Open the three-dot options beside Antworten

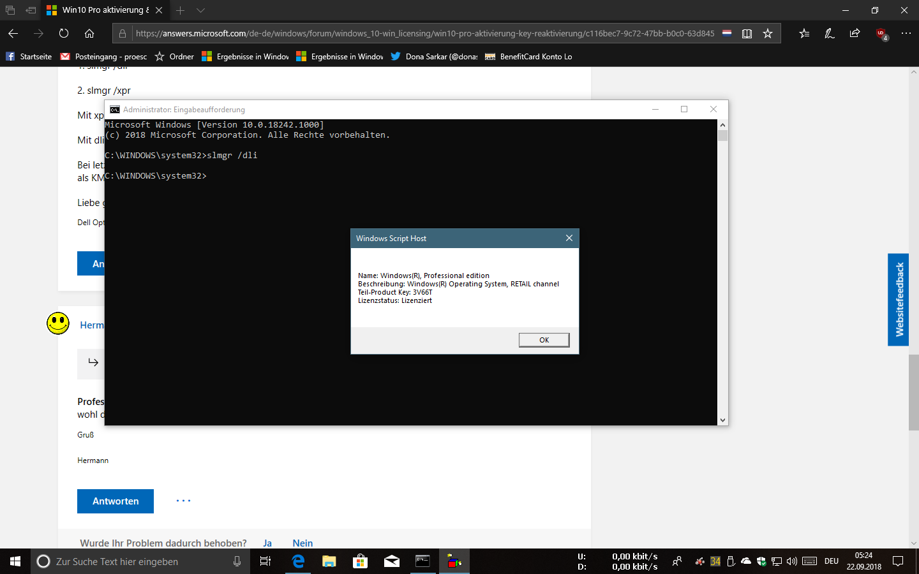coord(184,501)
